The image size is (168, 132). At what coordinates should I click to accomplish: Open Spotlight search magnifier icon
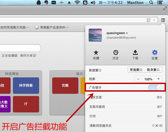click(151, 2)
